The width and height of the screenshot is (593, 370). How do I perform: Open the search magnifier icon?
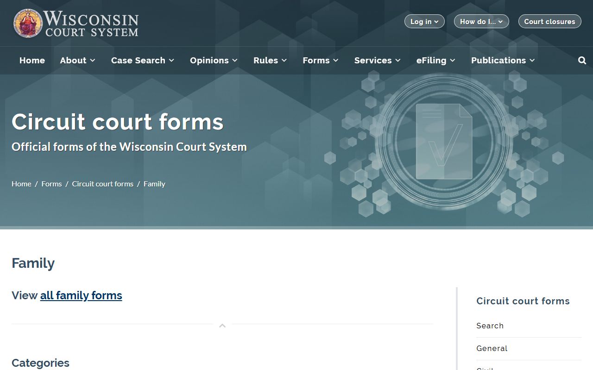point(582,61)
